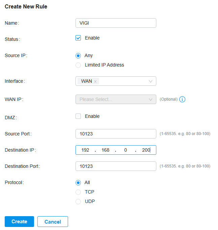Viewport: 218px width, 230px height.
Task: Cancel the new rule creation
Action: click(x=53, y=222)
